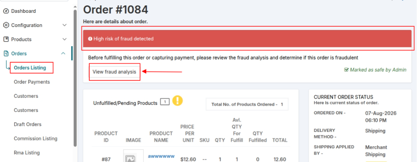Screen dimensions: 417x162
Task: Click product ID cell #87
Action: click(x=106, y=160)
